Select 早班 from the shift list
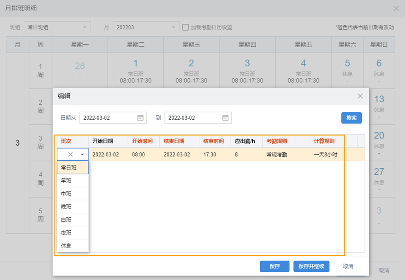The width and height of the screenshot is (405, 280). (73, 180)
